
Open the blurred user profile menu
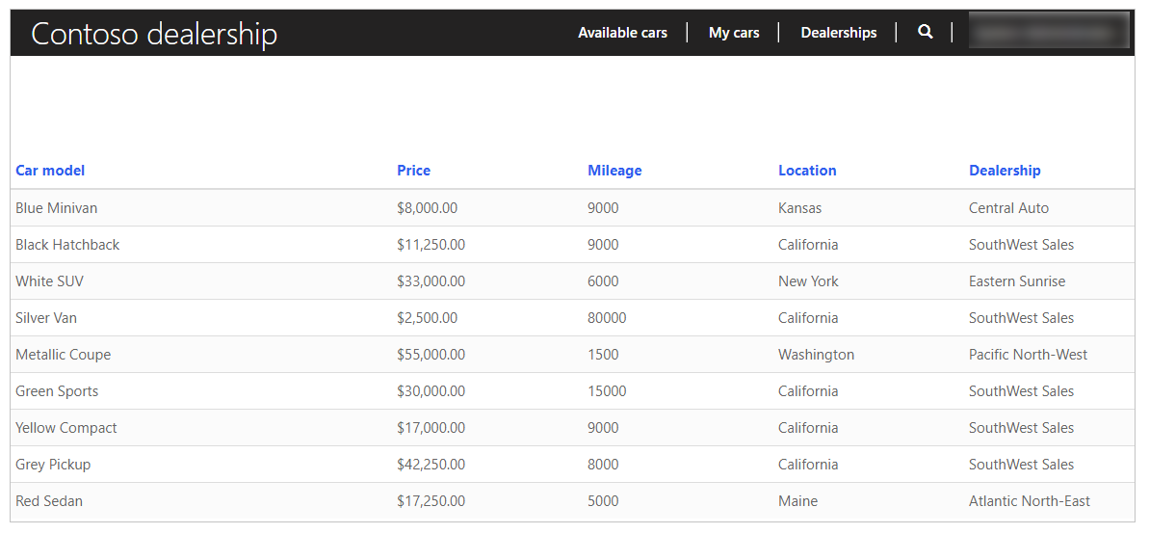[x=1049, y=32]
